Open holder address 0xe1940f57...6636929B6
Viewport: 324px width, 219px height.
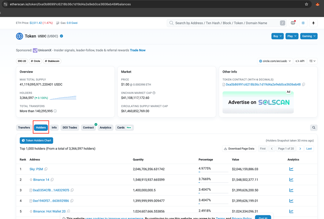click(51, 201)
